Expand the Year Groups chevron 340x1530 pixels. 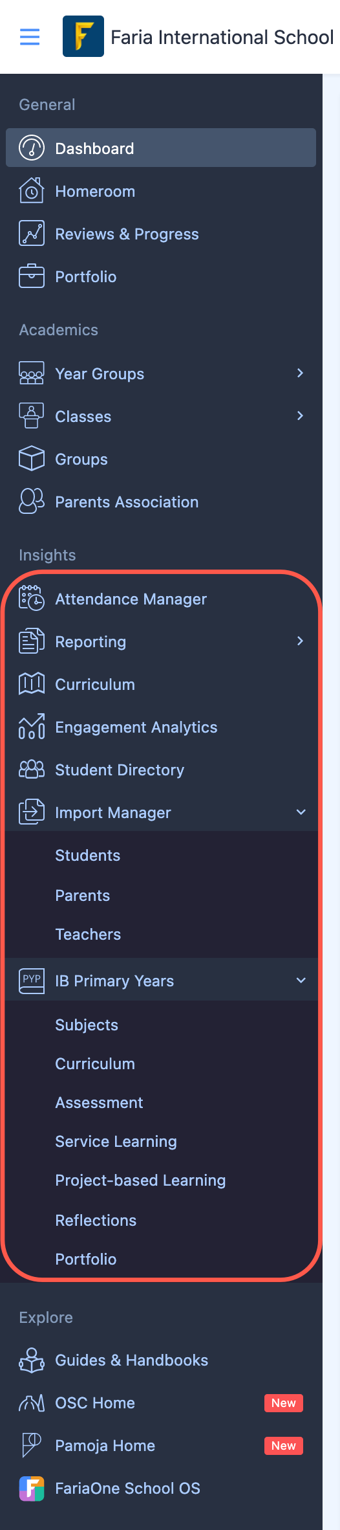tap(300, 373)
